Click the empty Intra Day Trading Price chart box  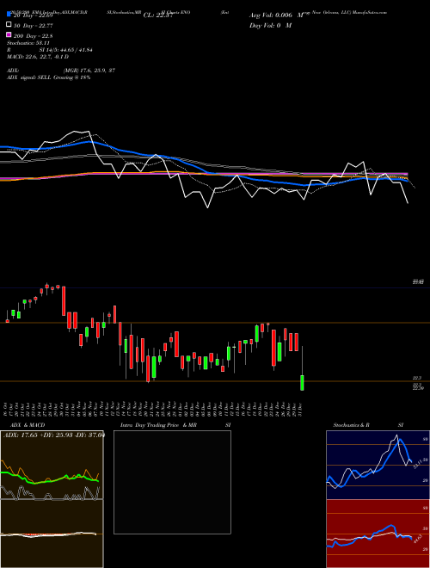(172, 482)
